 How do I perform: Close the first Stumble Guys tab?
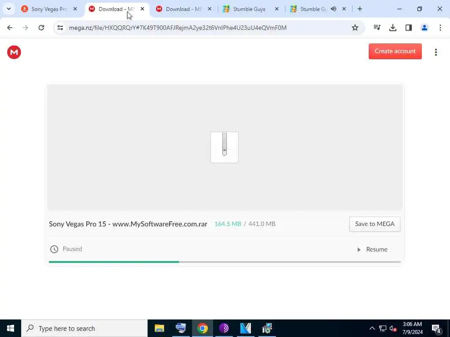277,9
